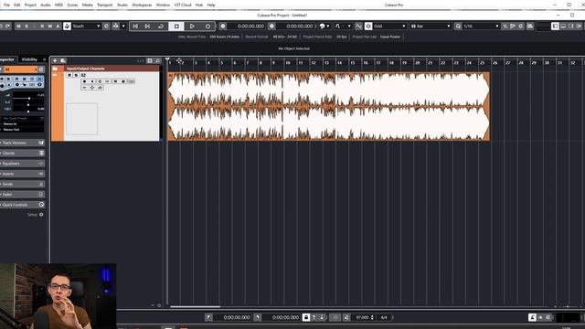Open the Grid snap type dropdown
Screen dimensions: 585x329
click(x=389, y=27)
